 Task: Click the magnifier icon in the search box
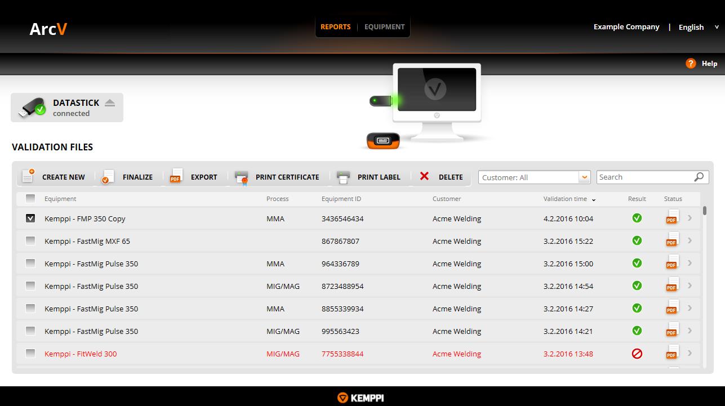coord(699,177)
